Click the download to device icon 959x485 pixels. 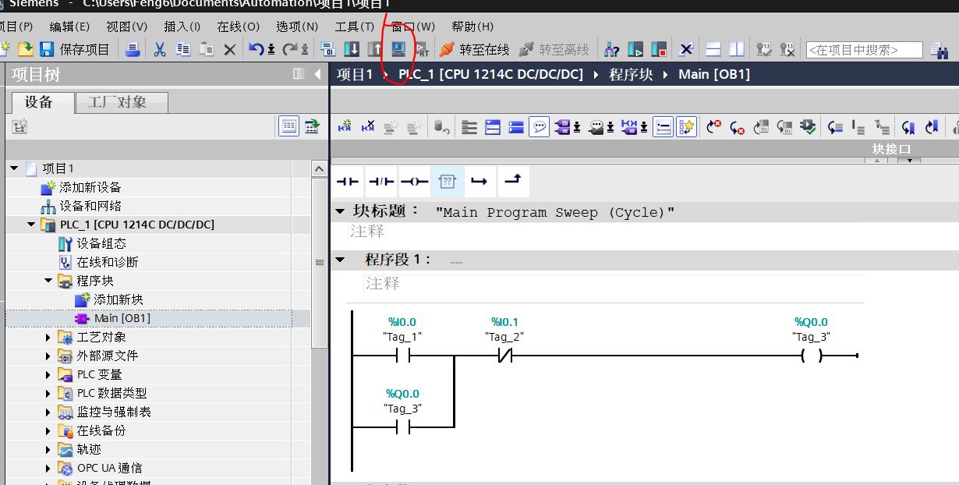[352, 49]
